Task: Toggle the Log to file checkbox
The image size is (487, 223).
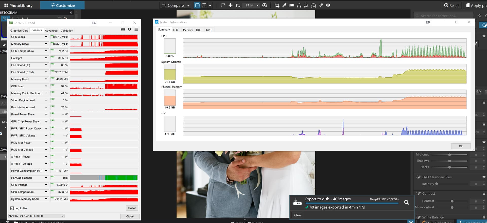Action: [12, 208]
